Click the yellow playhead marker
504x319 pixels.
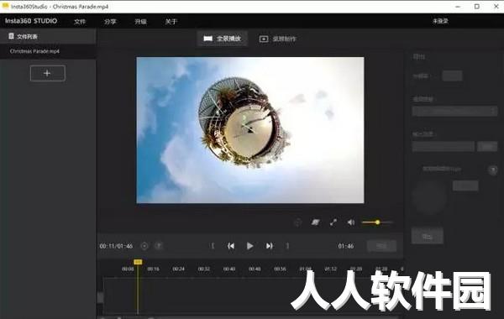[138, 262]
